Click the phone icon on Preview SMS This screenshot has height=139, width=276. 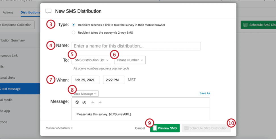tap(154, 128)
